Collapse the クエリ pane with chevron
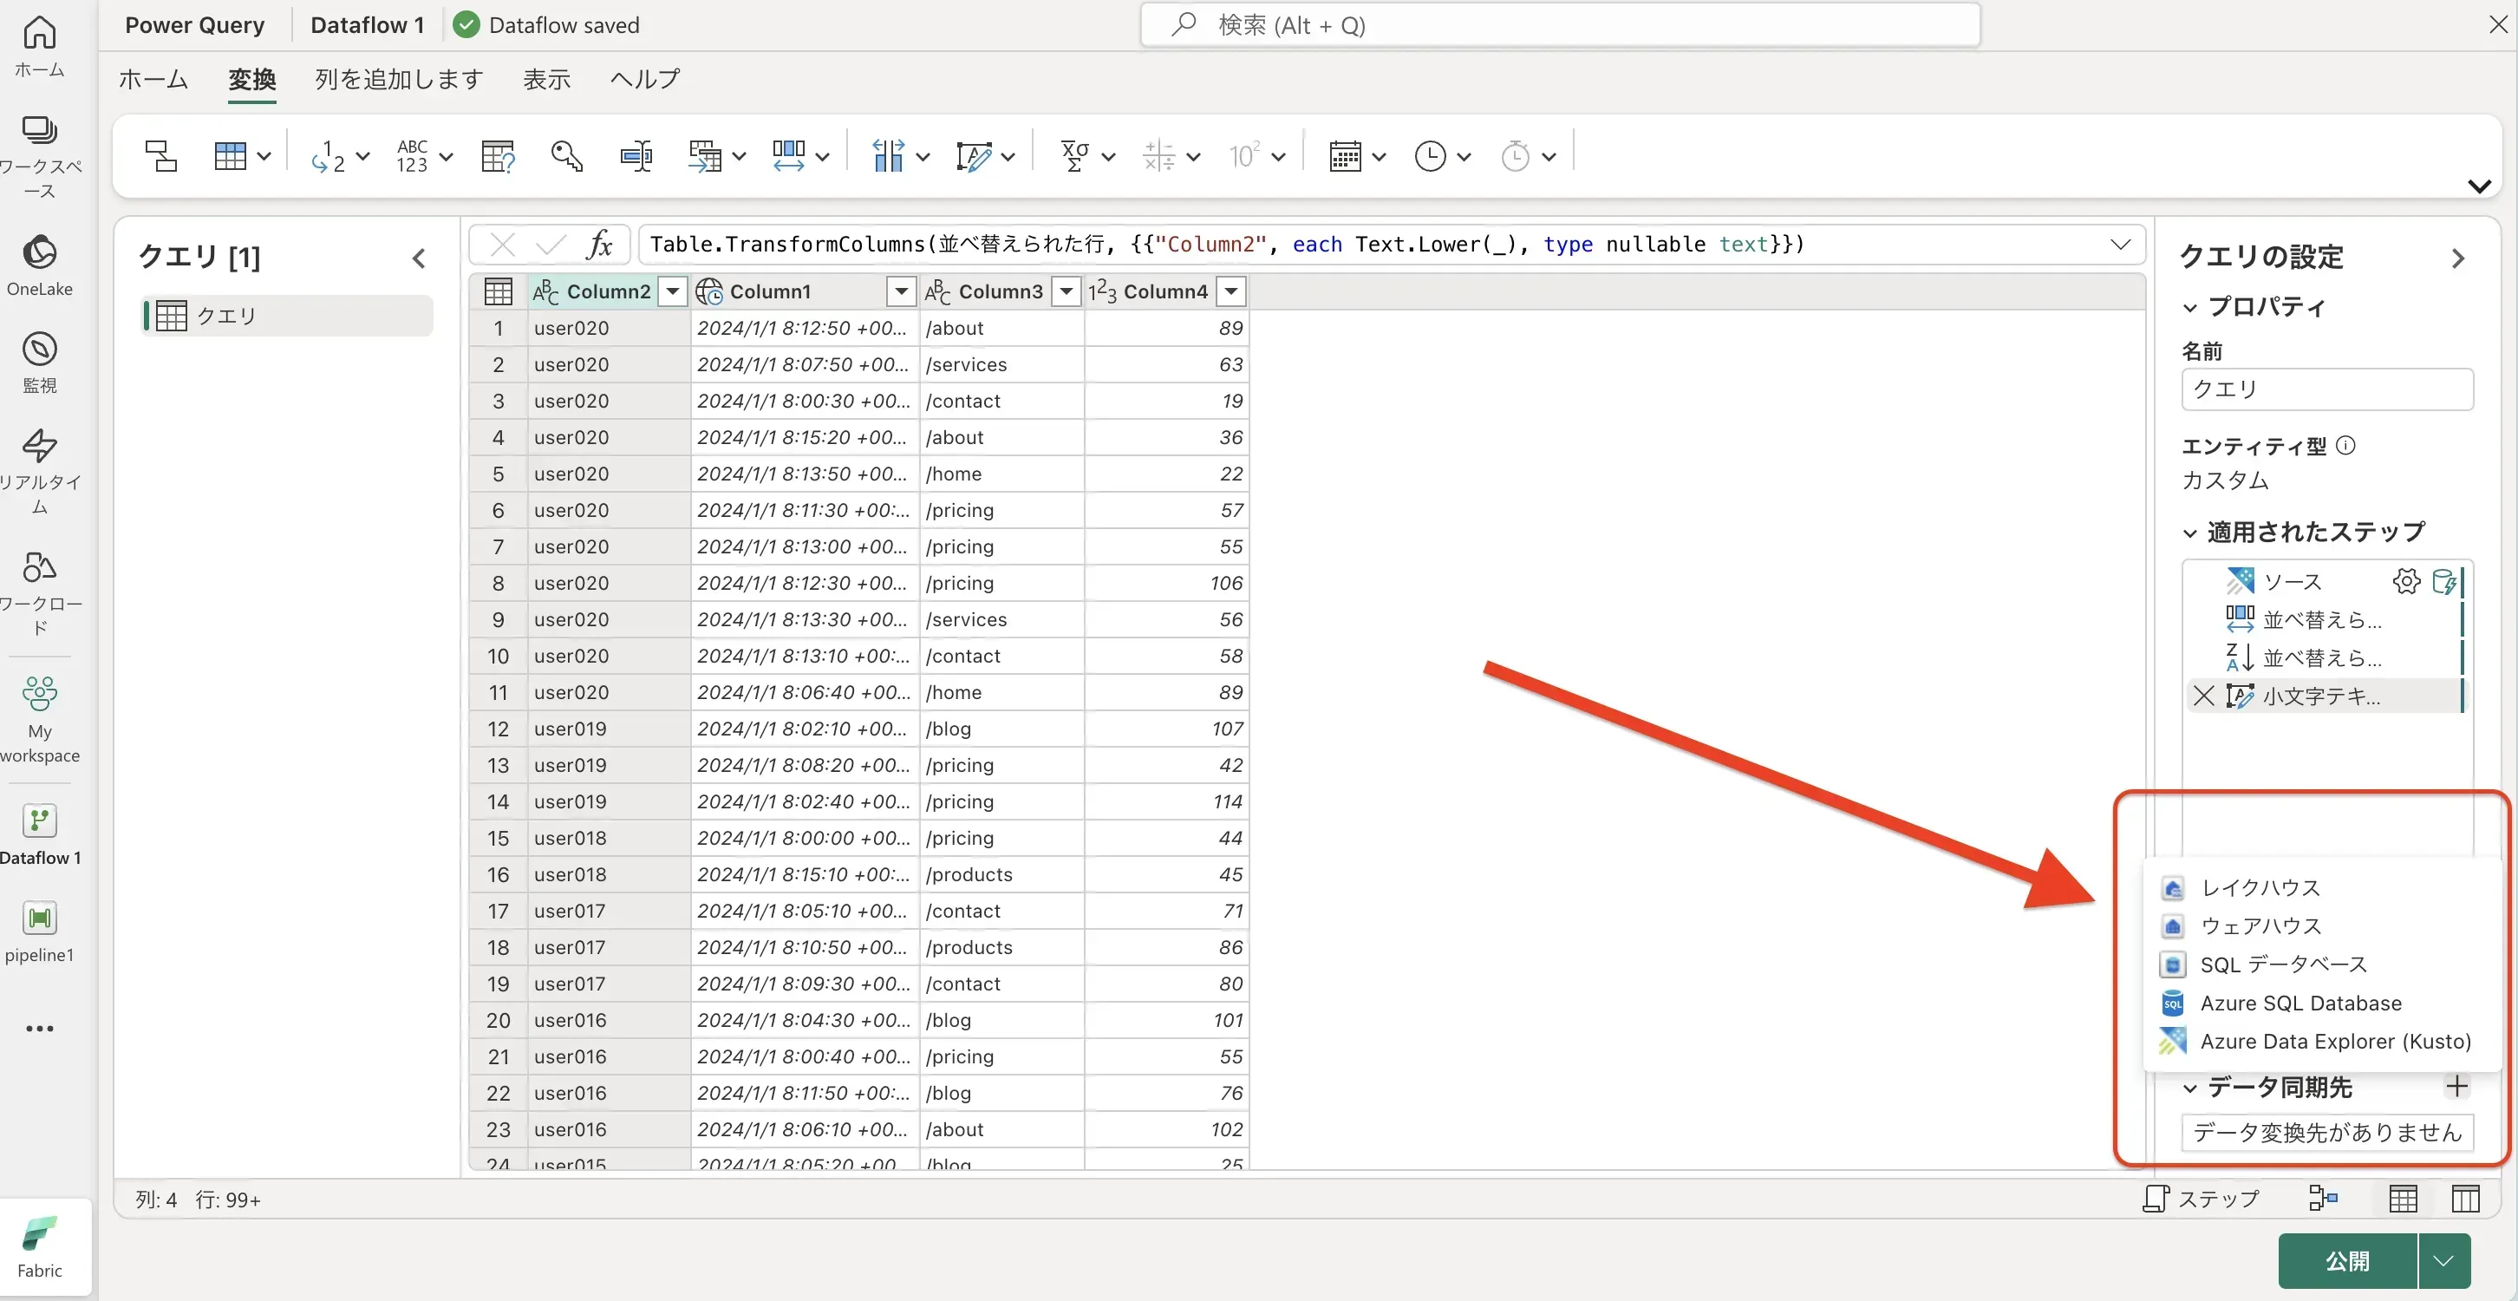The image size is (2518, 1301). click(x=418, y=258)
